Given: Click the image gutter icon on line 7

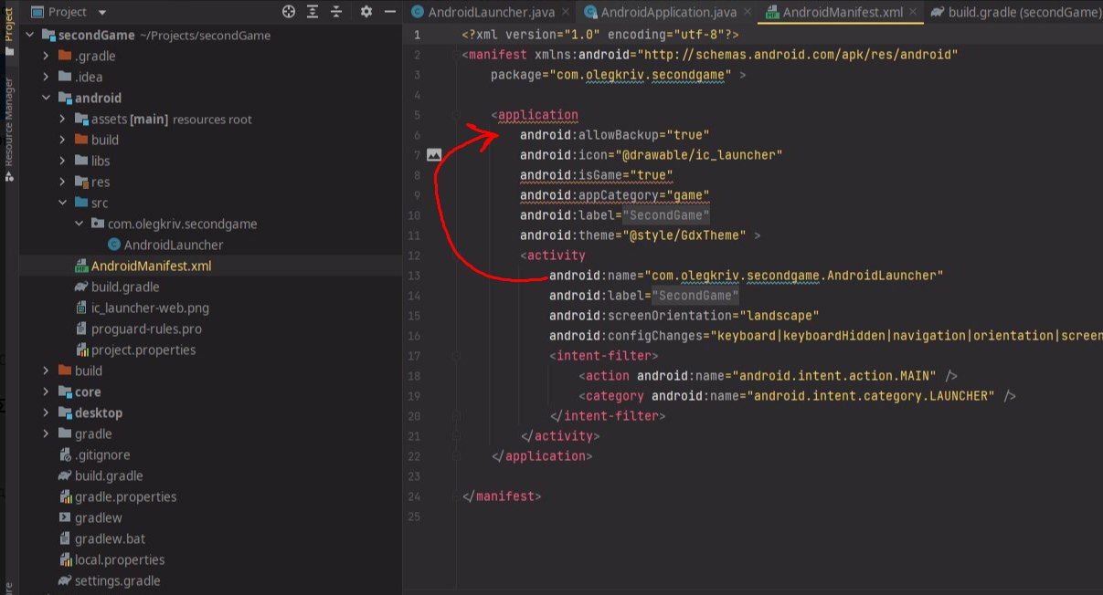Looking at the screenshot, I should (434, 155).
